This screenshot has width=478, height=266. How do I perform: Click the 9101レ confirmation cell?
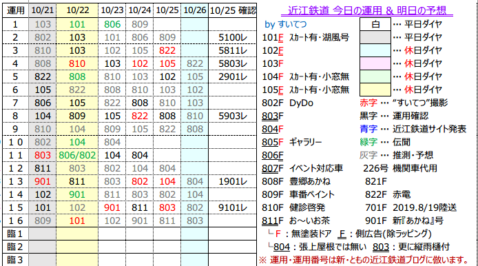click(233, 207)
